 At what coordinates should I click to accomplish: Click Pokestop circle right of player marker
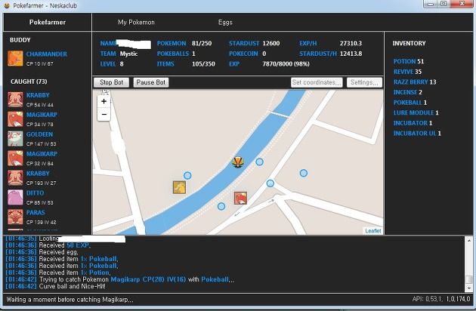[x=259, y=162]
